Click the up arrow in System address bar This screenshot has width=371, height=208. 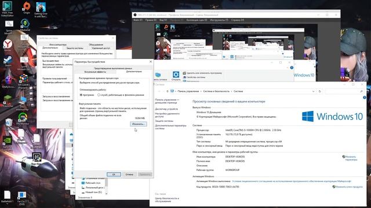click(x=168, y=91)
